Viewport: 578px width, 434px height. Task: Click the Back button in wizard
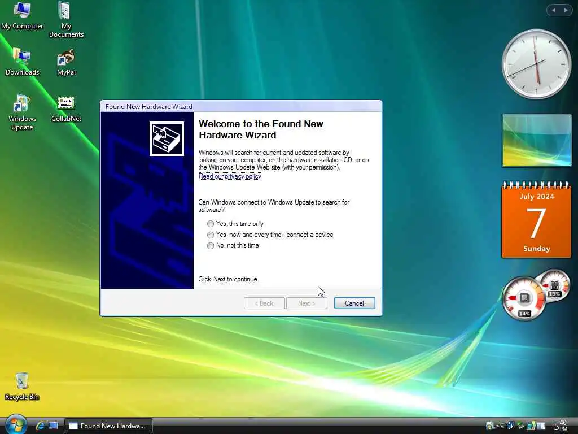264,303
